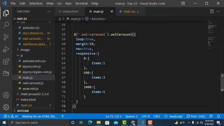The height and width of the screenshot is (126, 224).
Task: Open the Windows Start menu
Action: tap(4, 122)
